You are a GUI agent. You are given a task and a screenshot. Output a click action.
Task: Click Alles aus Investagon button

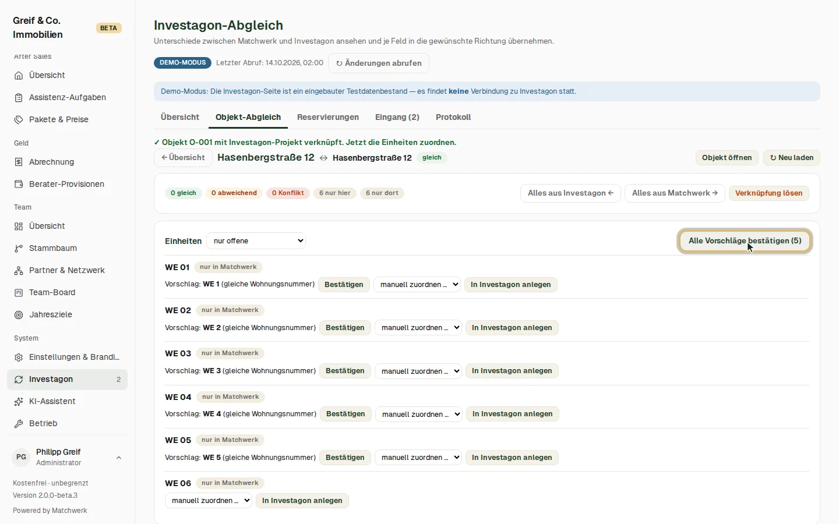point(570,193)
